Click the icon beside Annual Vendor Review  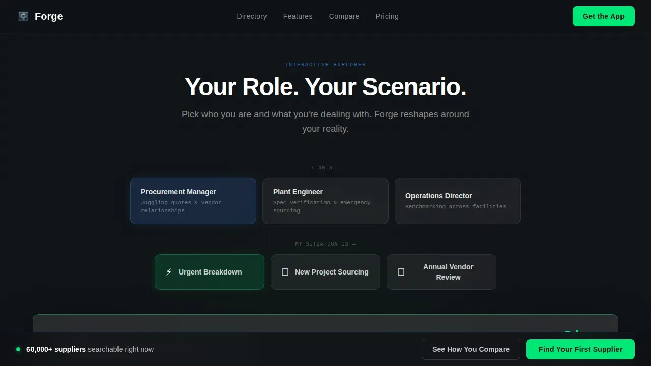pos(401,272)
